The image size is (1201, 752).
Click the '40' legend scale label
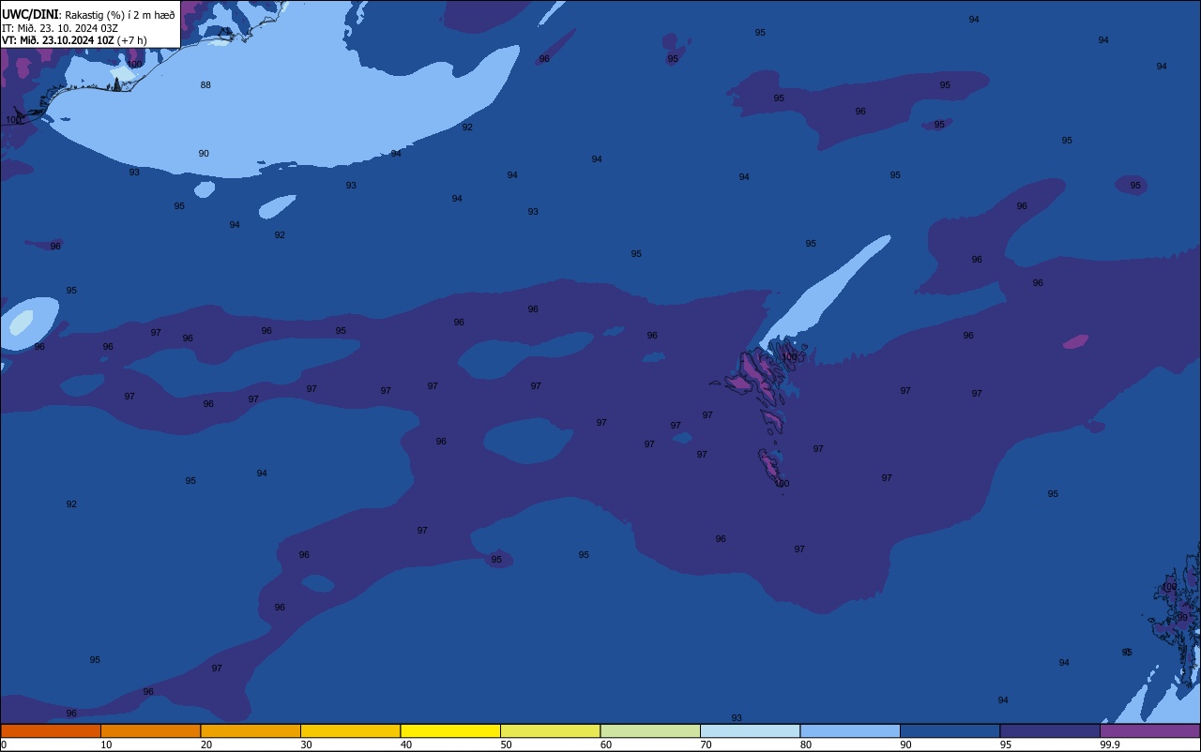(x=406, y=744)
